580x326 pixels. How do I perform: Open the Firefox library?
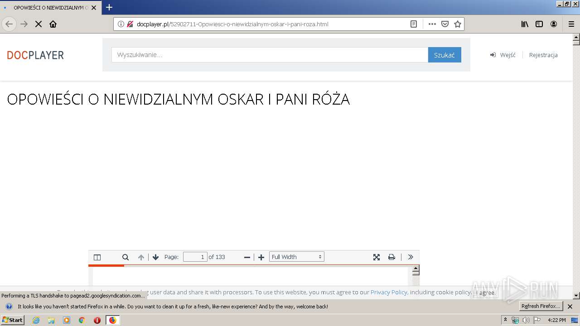coord(525,24)
